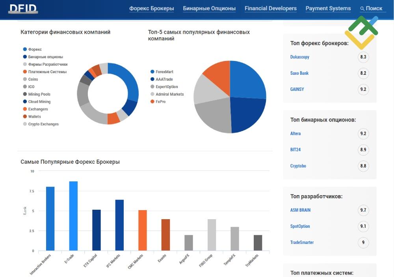
Task: Click the search magnifier icon
Action: [x=362, y=9]
